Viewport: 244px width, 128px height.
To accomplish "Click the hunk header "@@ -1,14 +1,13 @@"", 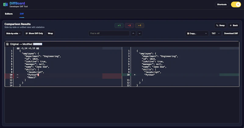I will (x=28, y=48).
